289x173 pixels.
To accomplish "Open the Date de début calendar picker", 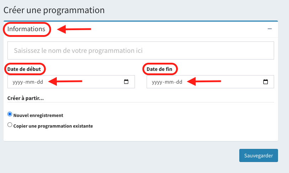I will point(126,82).
